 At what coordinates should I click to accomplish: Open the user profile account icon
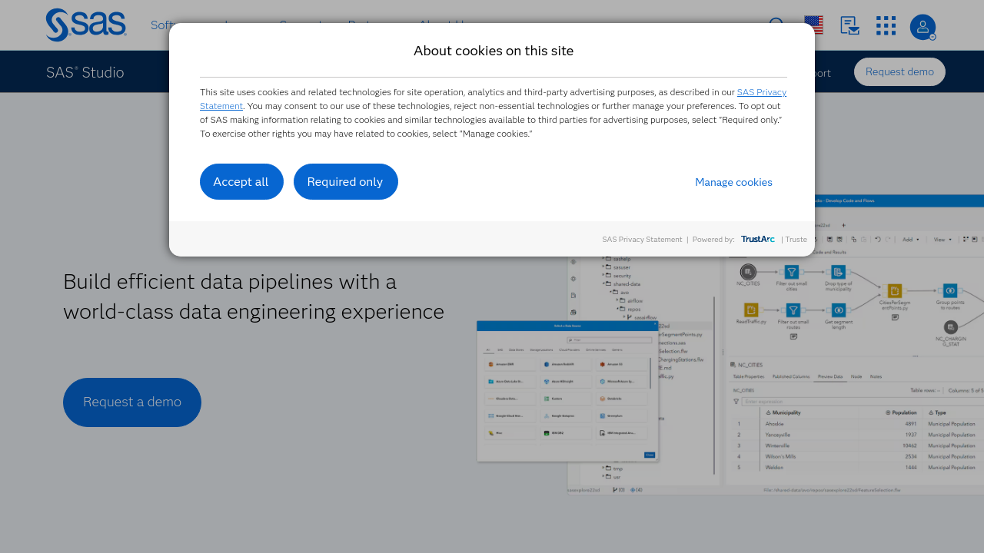pos(922,27)
